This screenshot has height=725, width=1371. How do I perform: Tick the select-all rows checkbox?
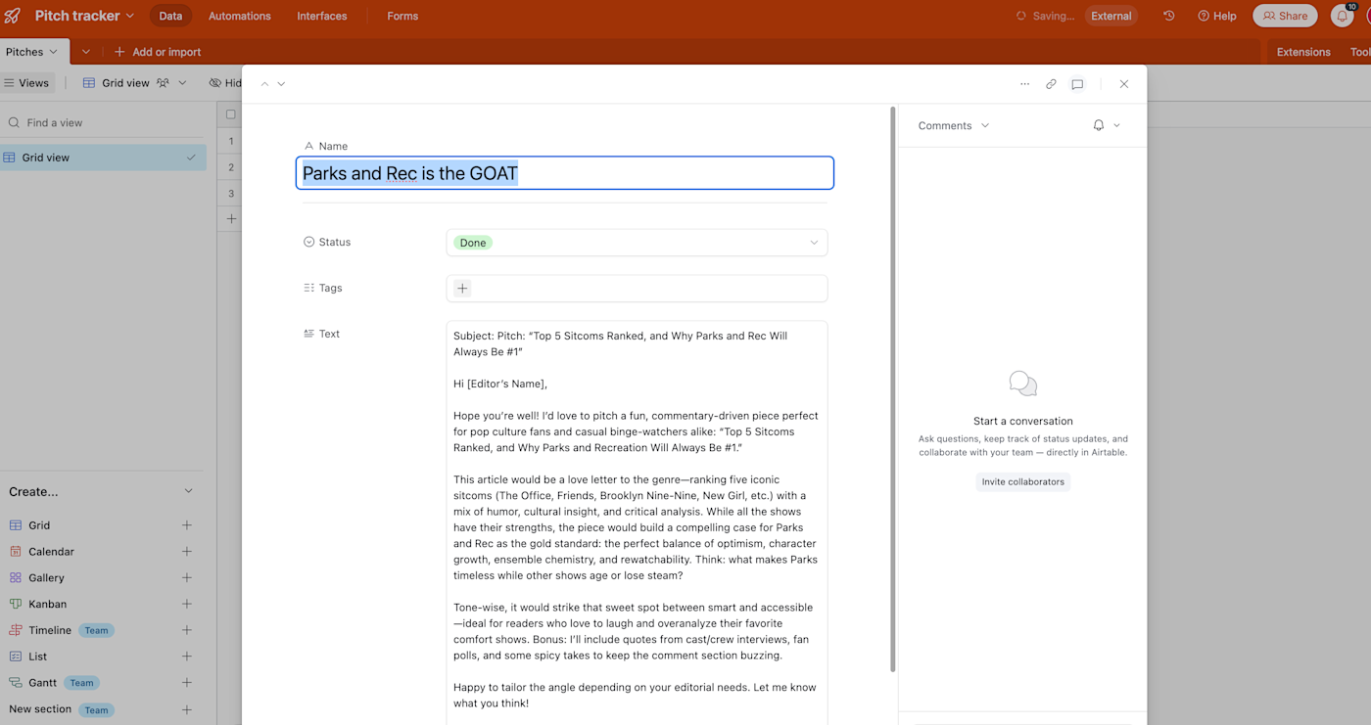231,114
